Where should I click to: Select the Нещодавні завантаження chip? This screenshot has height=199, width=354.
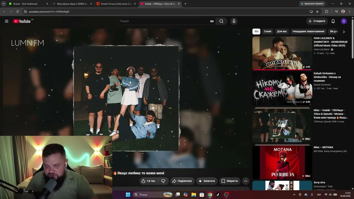click(308, 32)
